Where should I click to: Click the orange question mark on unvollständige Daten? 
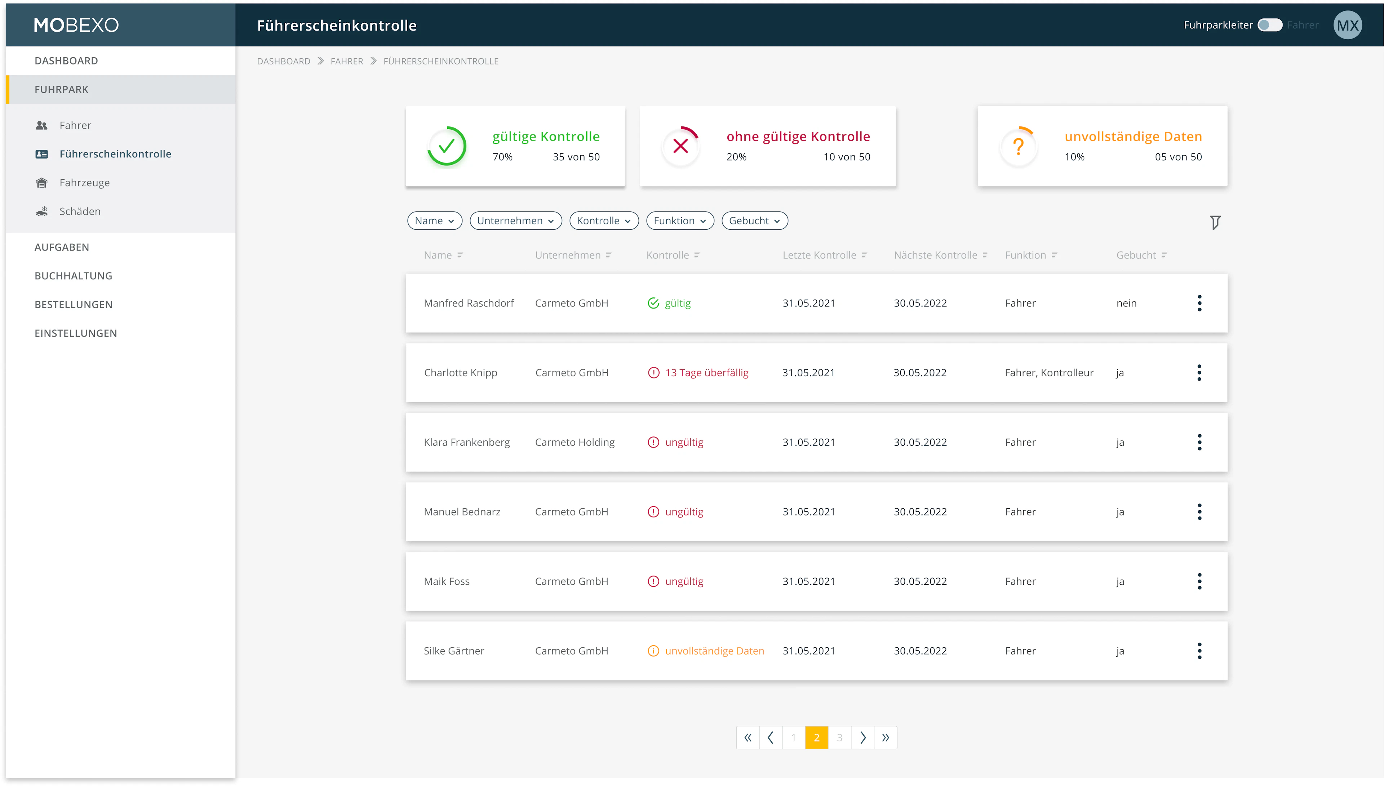(1019, 146)
